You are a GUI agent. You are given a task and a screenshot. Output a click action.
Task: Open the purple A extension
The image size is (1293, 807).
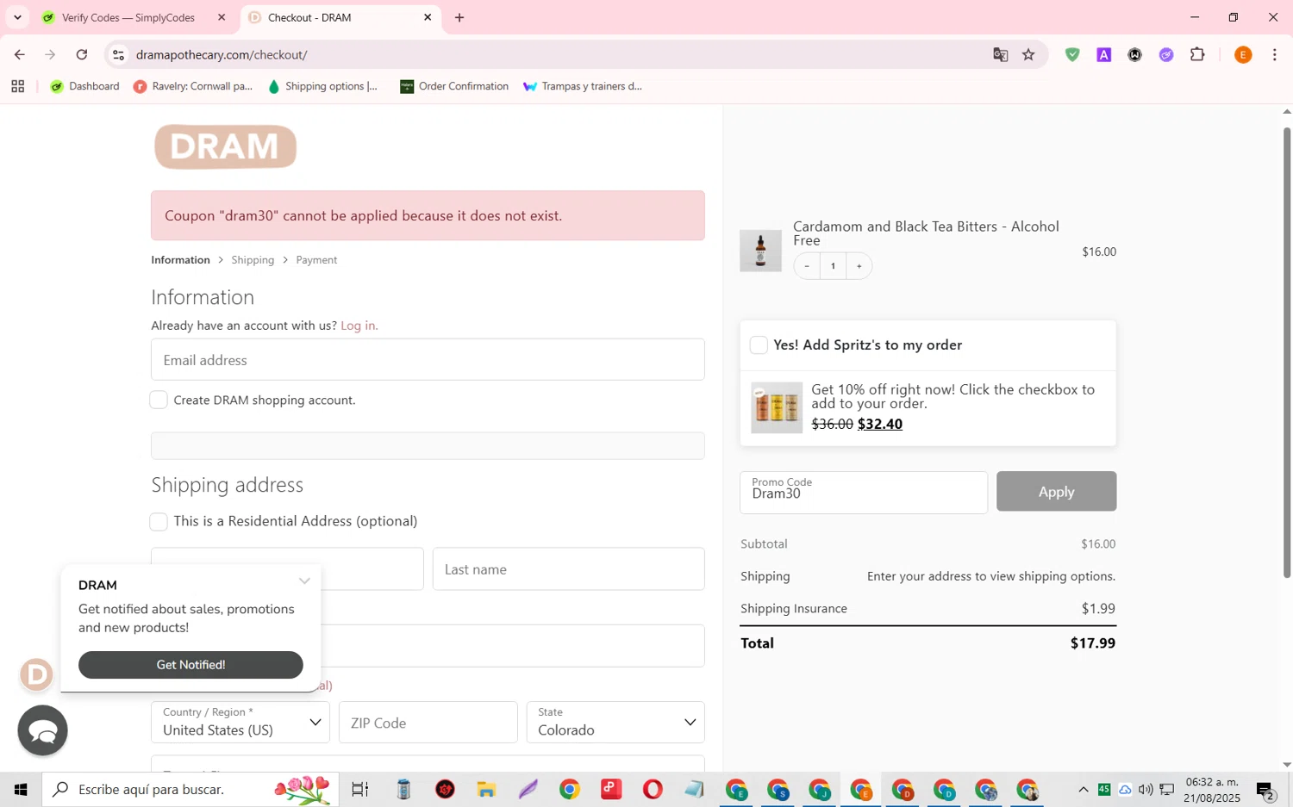[x=1103, y=54]
